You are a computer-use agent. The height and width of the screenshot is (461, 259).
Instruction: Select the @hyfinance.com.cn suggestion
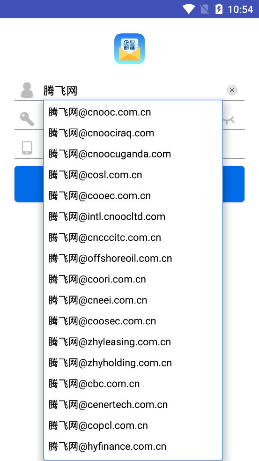(133, 446)
